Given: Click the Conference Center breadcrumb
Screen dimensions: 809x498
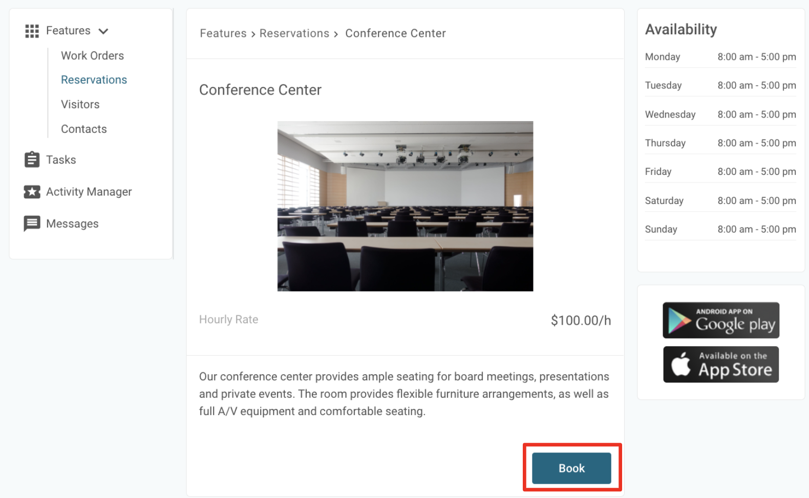Looking at the screenshot, I should (x=395, y=33).
